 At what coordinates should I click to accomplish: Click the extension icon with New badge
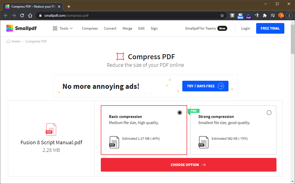point(240,16)
